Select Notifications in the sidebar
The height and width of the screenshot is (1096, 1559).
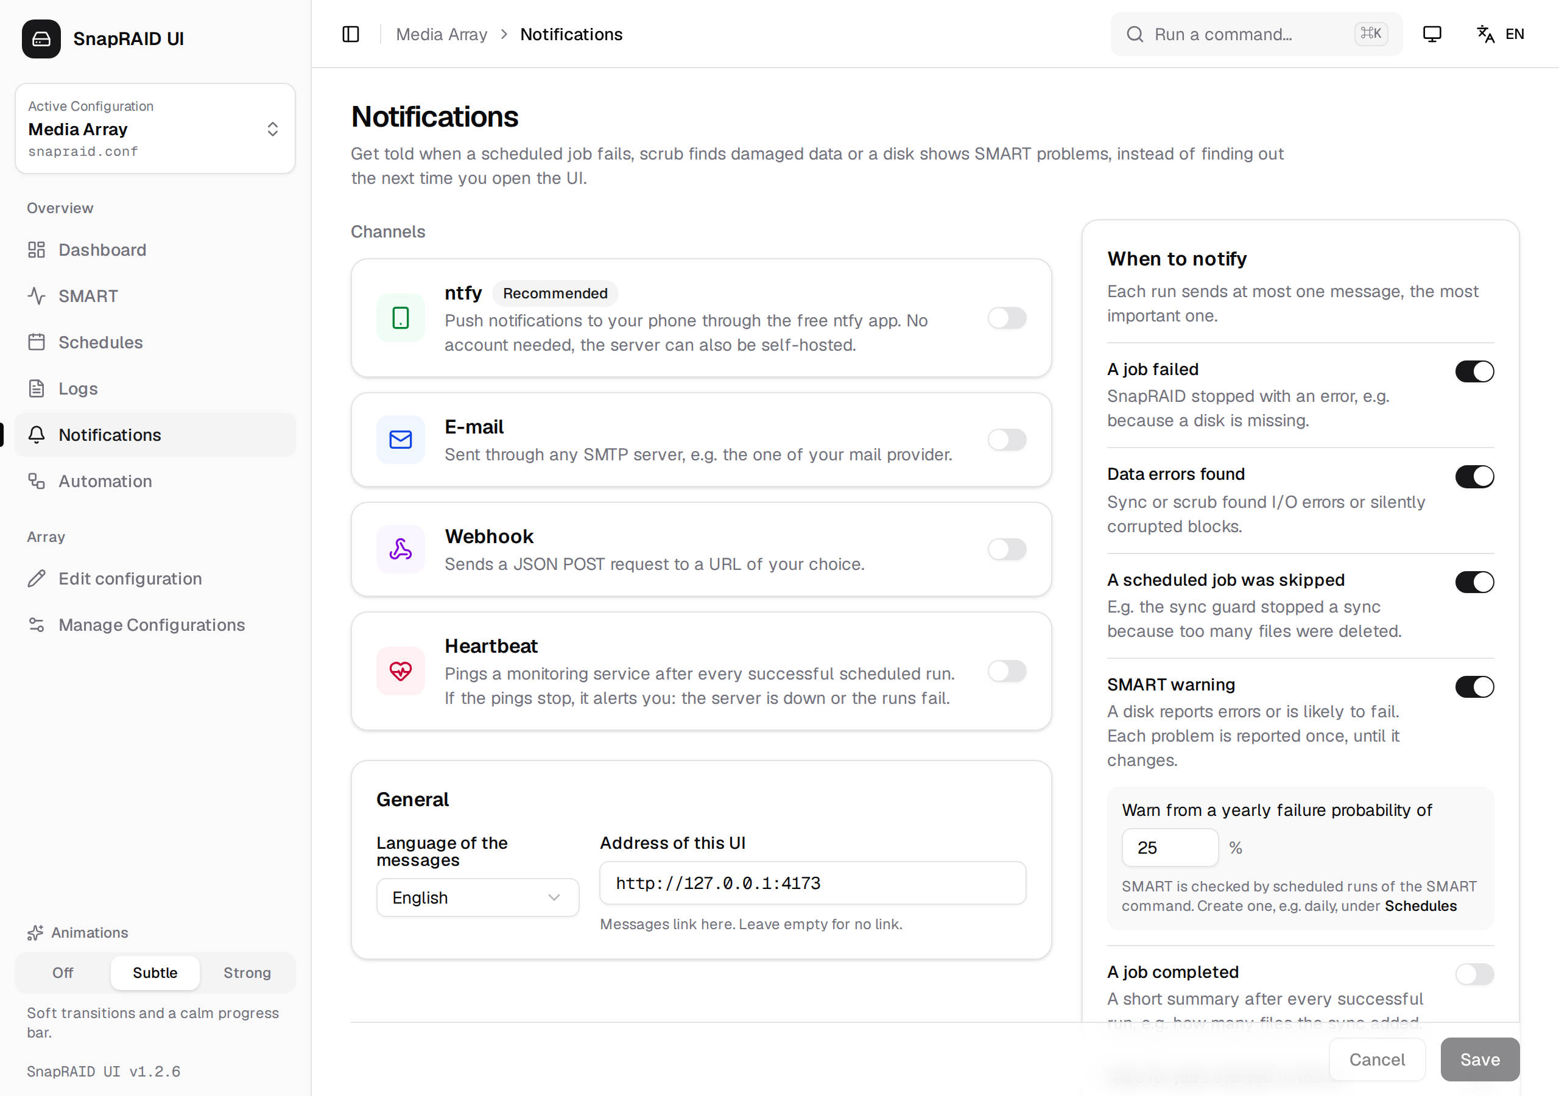coord(155,435)
